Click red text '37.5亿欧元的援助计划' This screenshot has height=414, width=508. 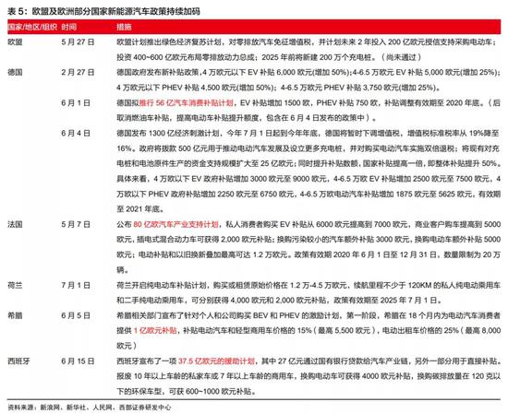click(x=216, y=361)
